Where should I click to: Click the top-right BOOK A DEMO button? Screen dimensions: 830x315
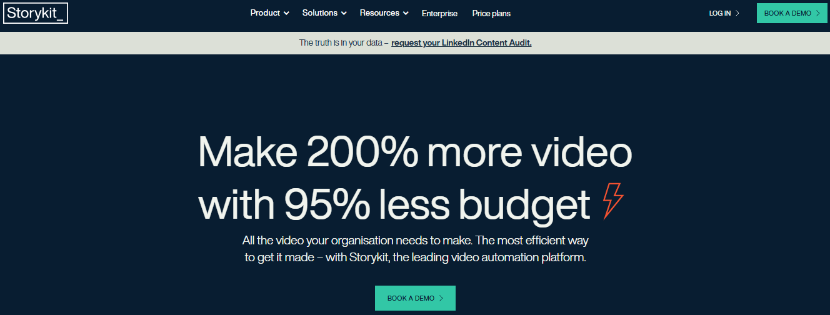point(792,13)
